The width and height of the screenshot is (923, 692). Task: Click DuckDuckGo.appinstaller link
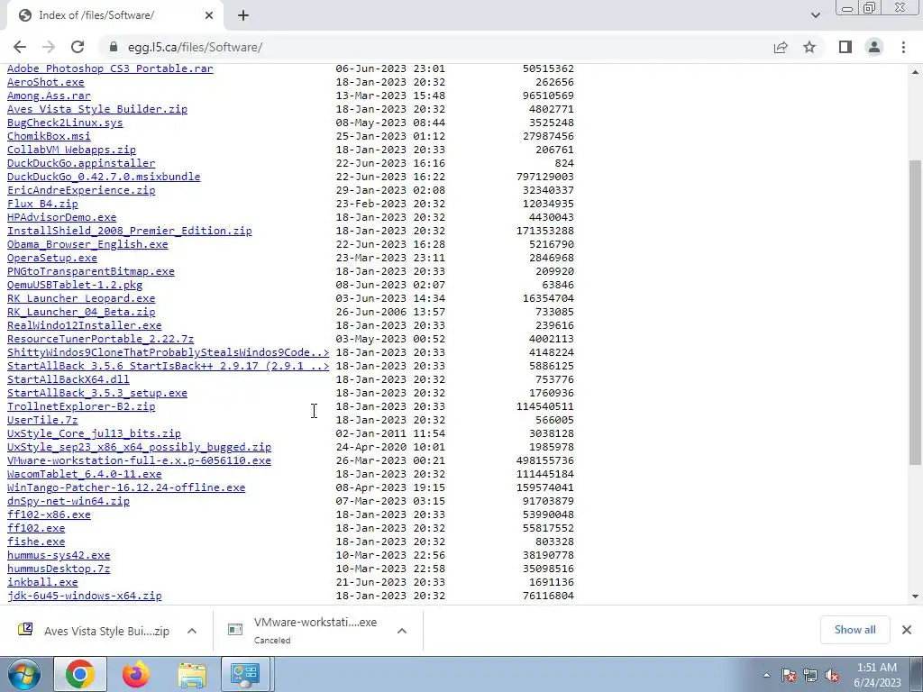[x=81, y=164]
